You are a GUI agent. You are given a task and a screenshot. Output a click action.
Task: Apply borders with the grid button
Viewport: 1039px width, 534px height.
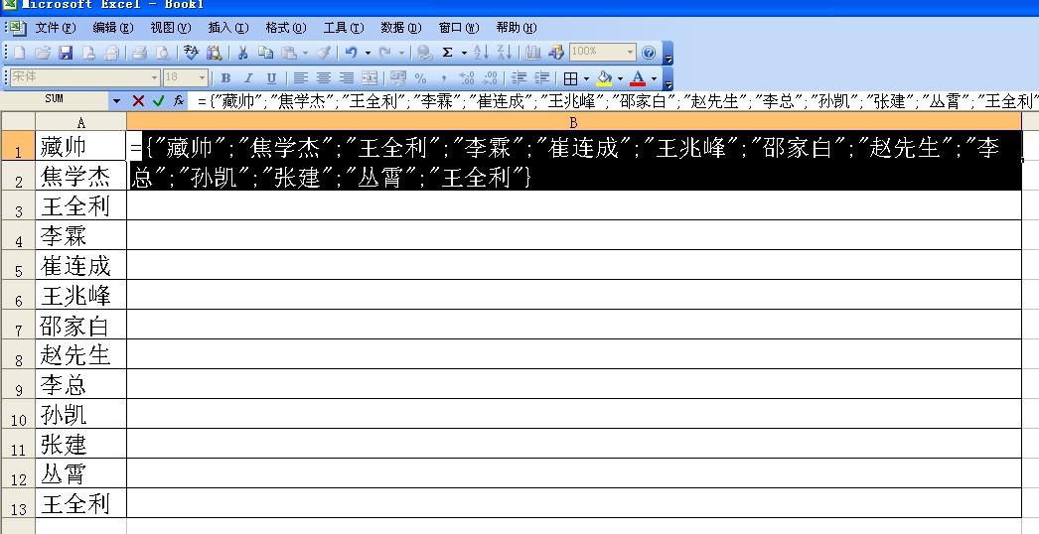point(570,78)
